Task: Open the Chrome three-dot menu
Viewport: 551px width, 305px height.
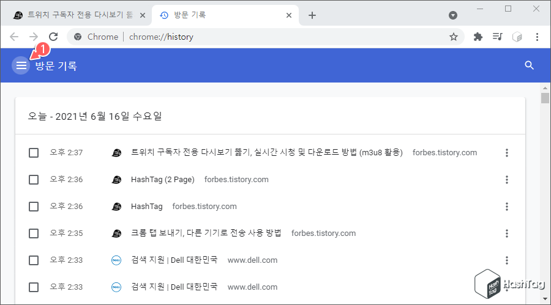Action: click(x=537, y=37)
